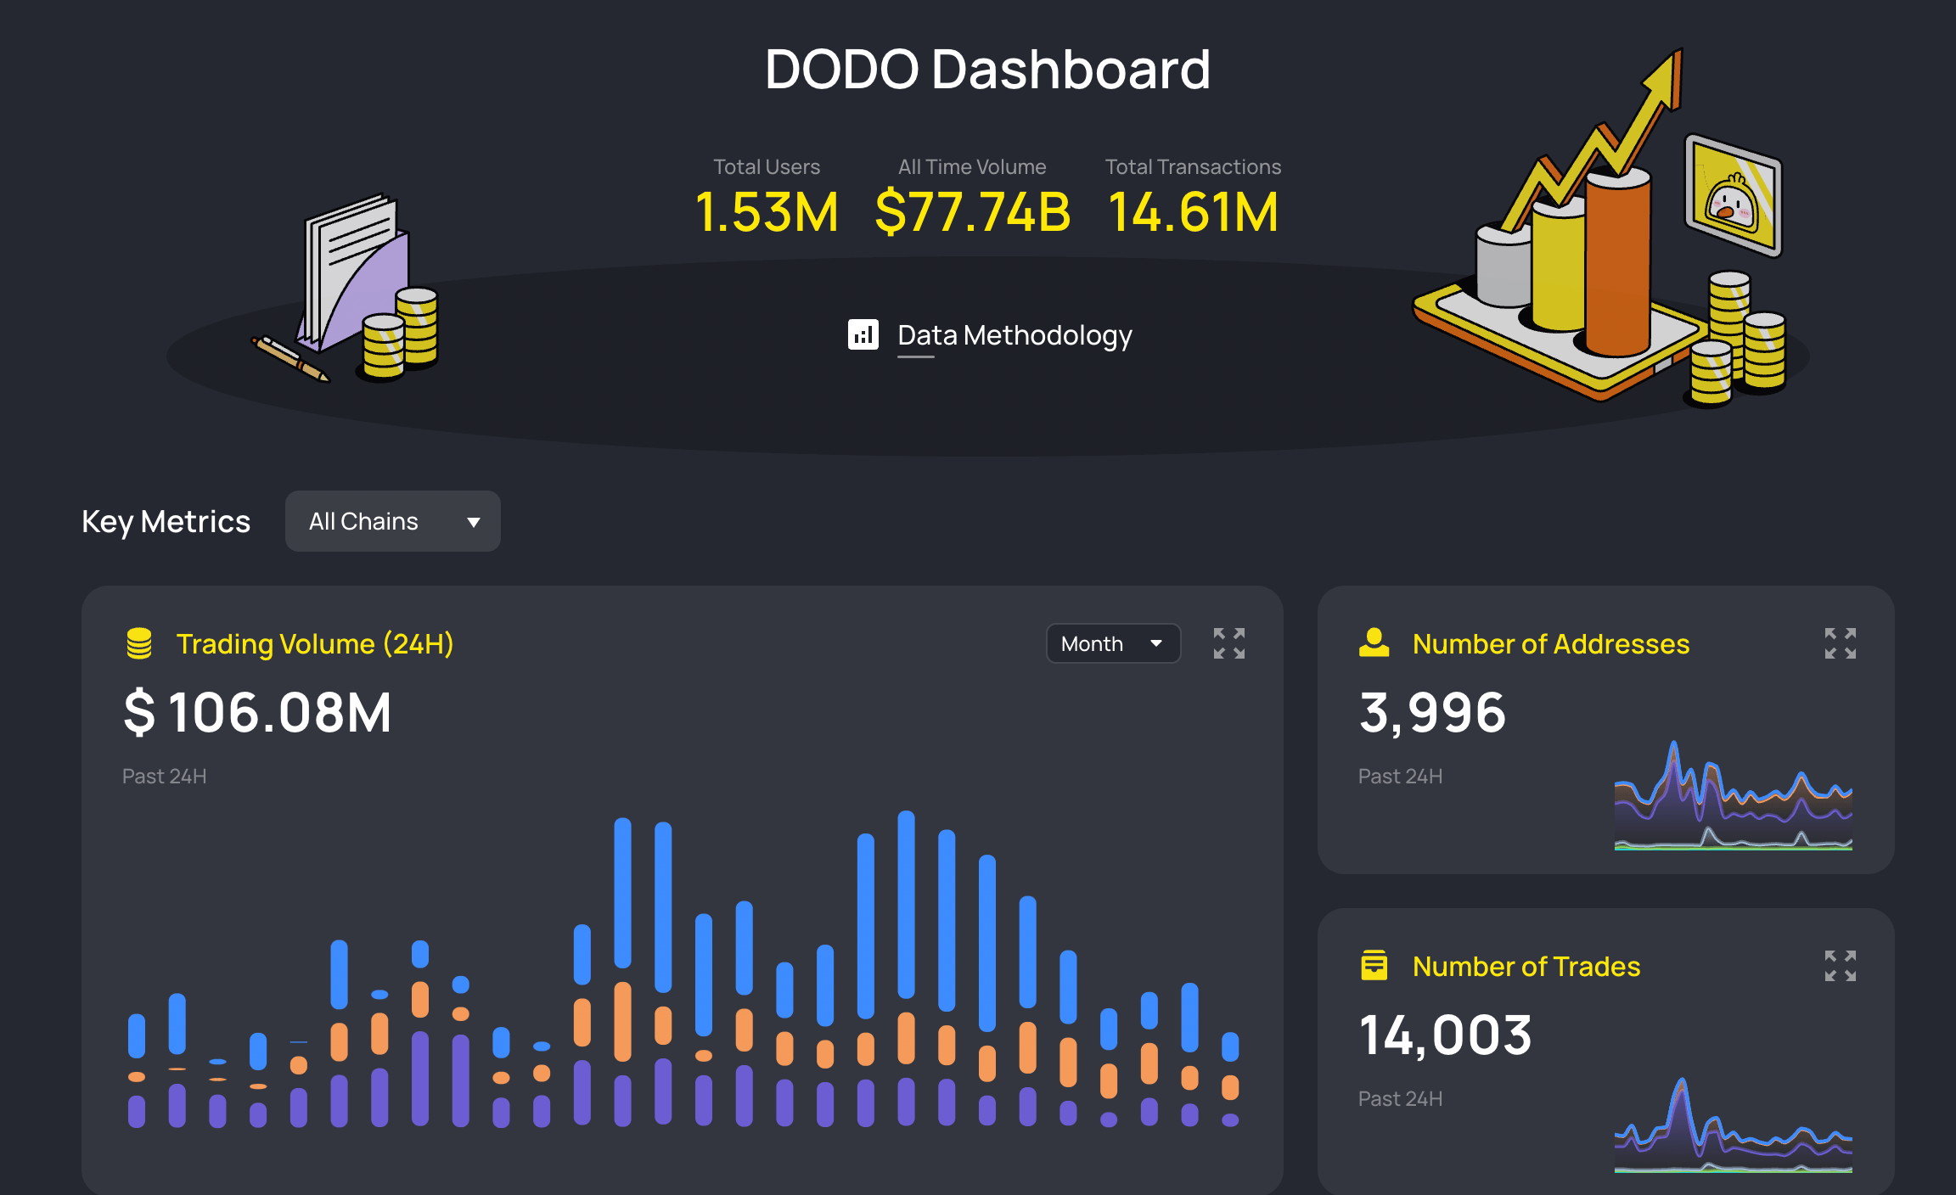Click the Number of Addresses sparkline chart

(x=1733, y=795)
